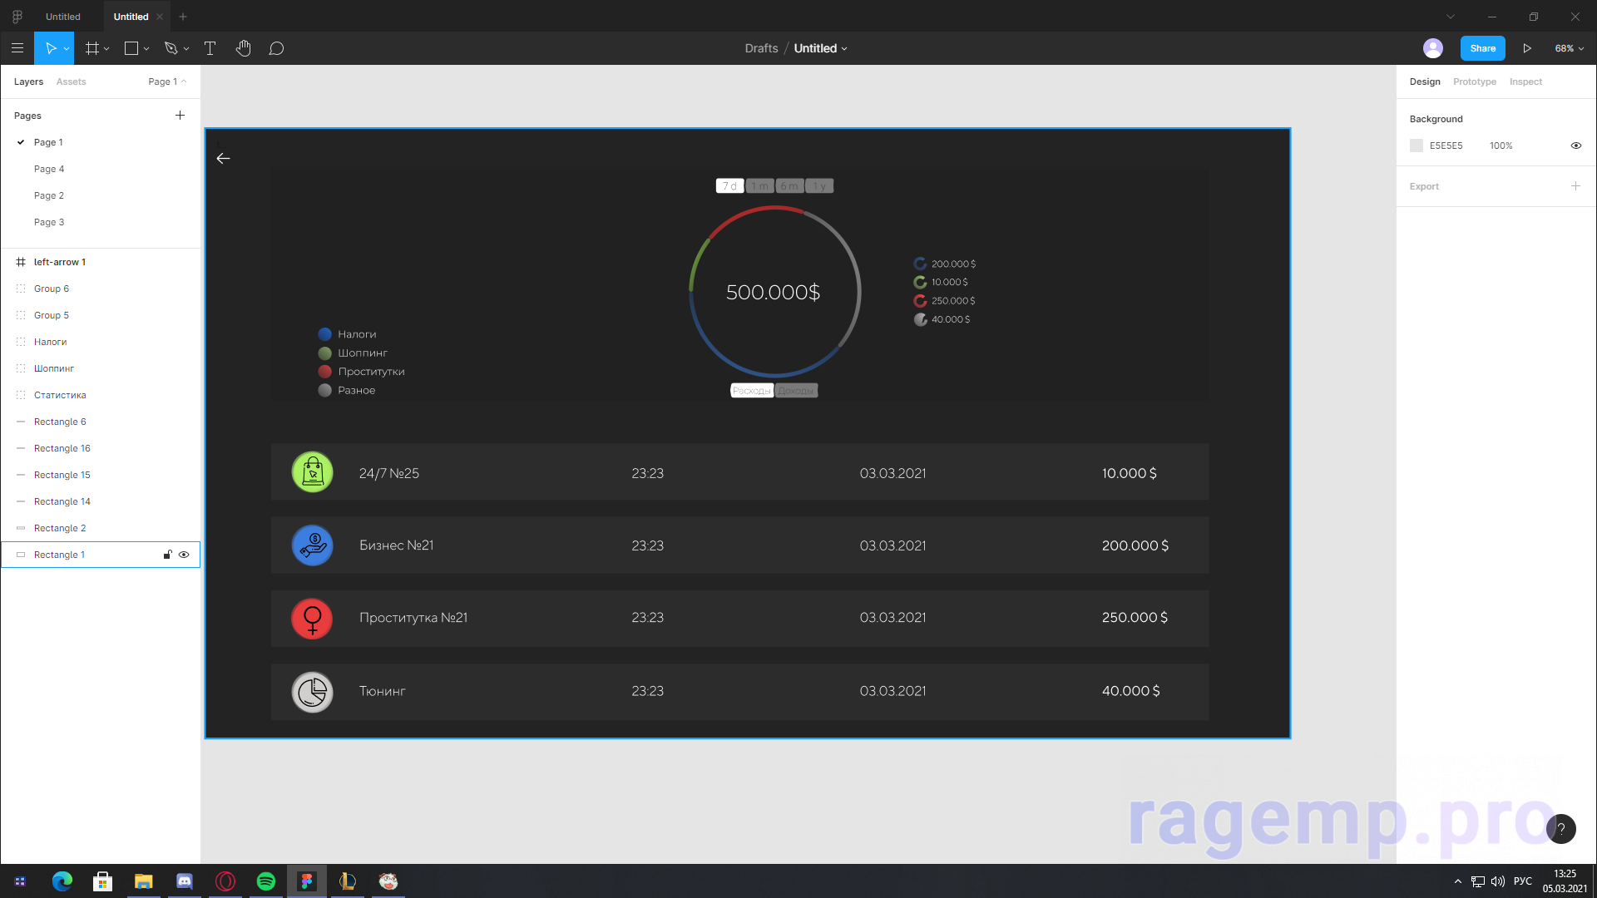Toggle visibility of Rectangle 1 layer
The image size is (1597, 898).
click(x=184, y=555)
